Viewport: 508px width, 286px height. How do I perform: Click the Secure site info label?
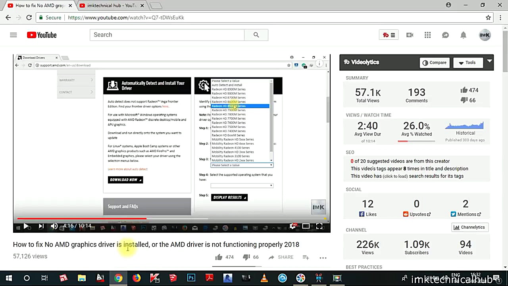pyautogui.click(x=50, y=17)
